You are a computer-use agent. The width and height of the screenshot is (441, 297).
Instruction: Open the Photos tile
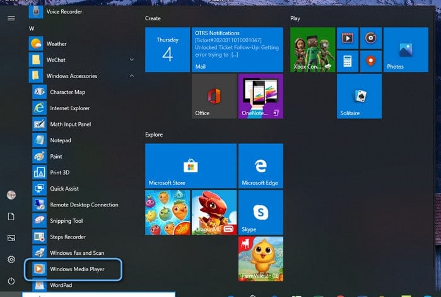(x=406, y=50)
